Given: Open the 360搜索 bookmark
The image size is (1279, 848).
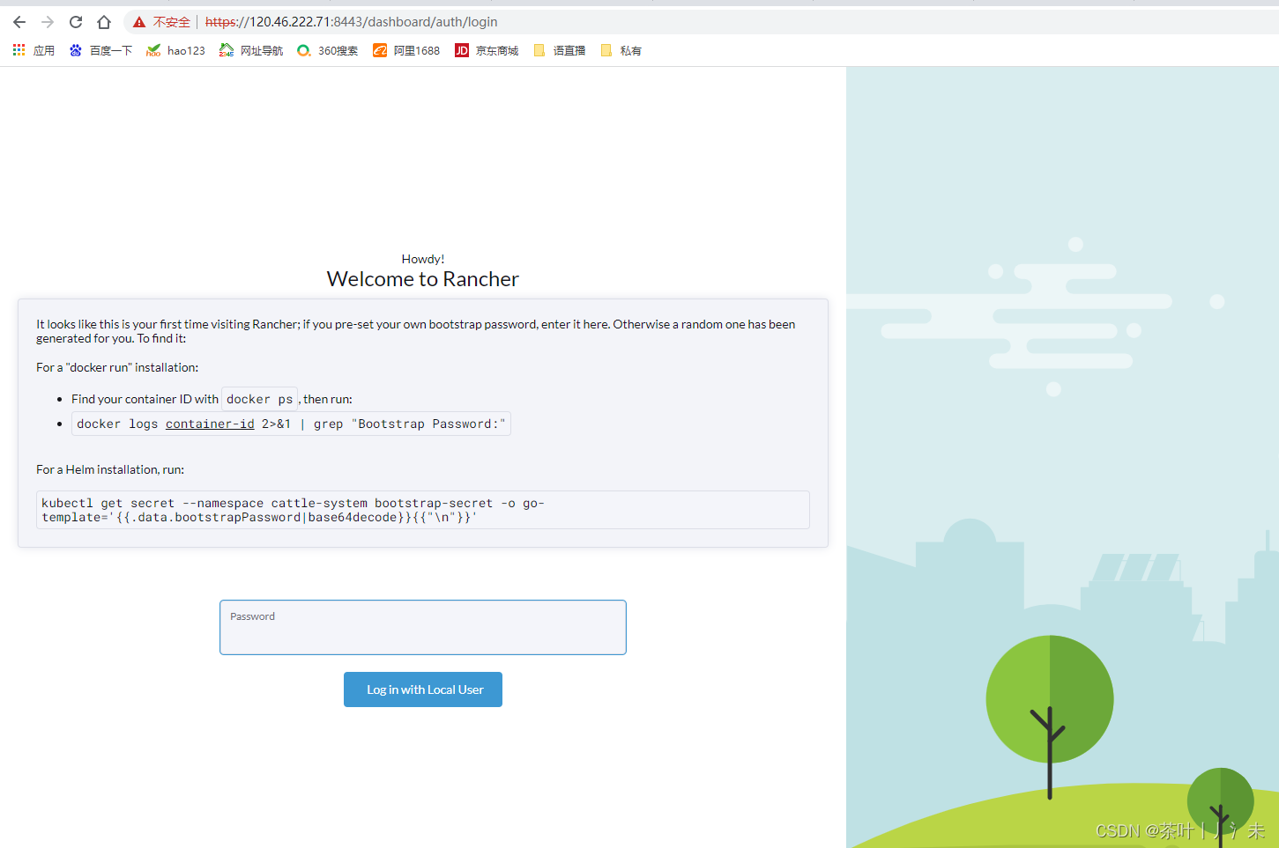Looking at the screenshot, I should click(327, 50).
